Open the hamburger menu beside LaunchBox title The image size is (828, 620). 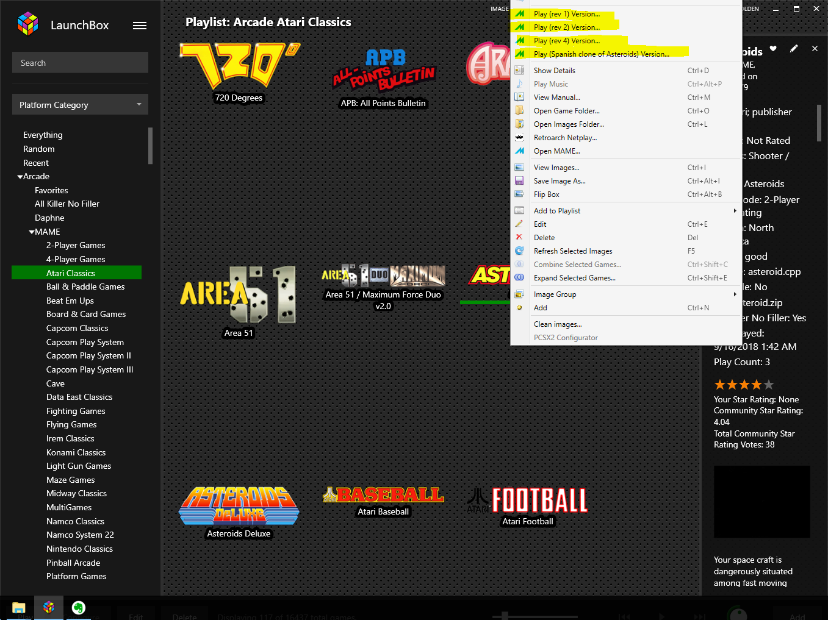(x=140, y=26)
